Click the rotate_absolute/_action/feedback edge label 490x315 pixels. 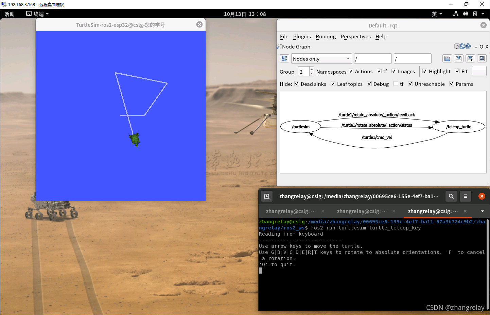377,115
